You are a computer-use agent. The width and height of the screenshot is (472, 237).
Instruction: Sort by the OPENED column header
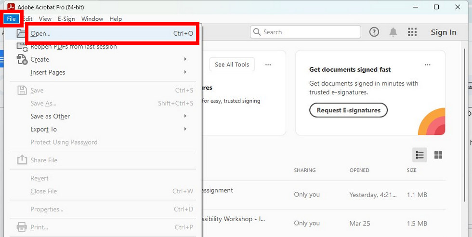(x=359, y=170)
